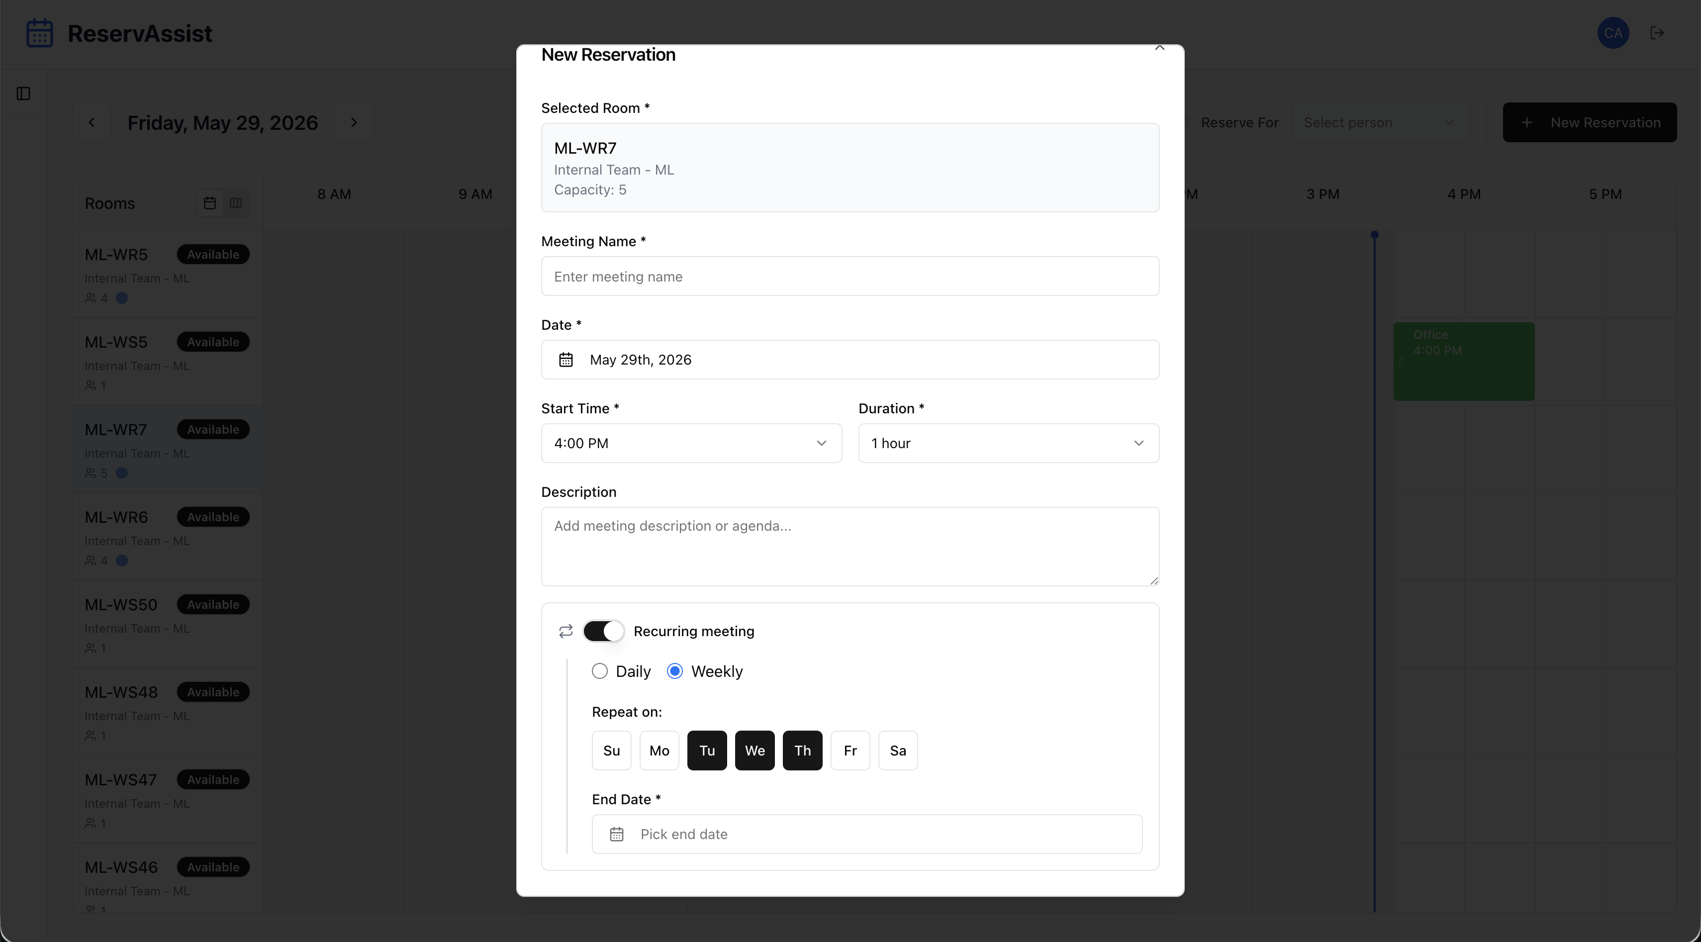Select the Weekly recurrence option
Screen dimensions: 1701x942
(x=675, y=671)
